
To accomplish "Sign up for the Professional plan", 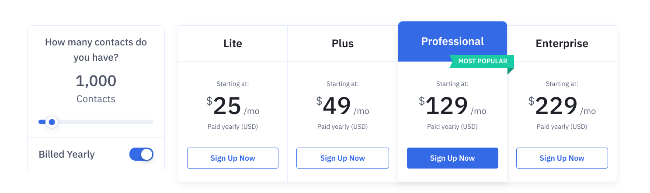I will [x=452, y=158].
